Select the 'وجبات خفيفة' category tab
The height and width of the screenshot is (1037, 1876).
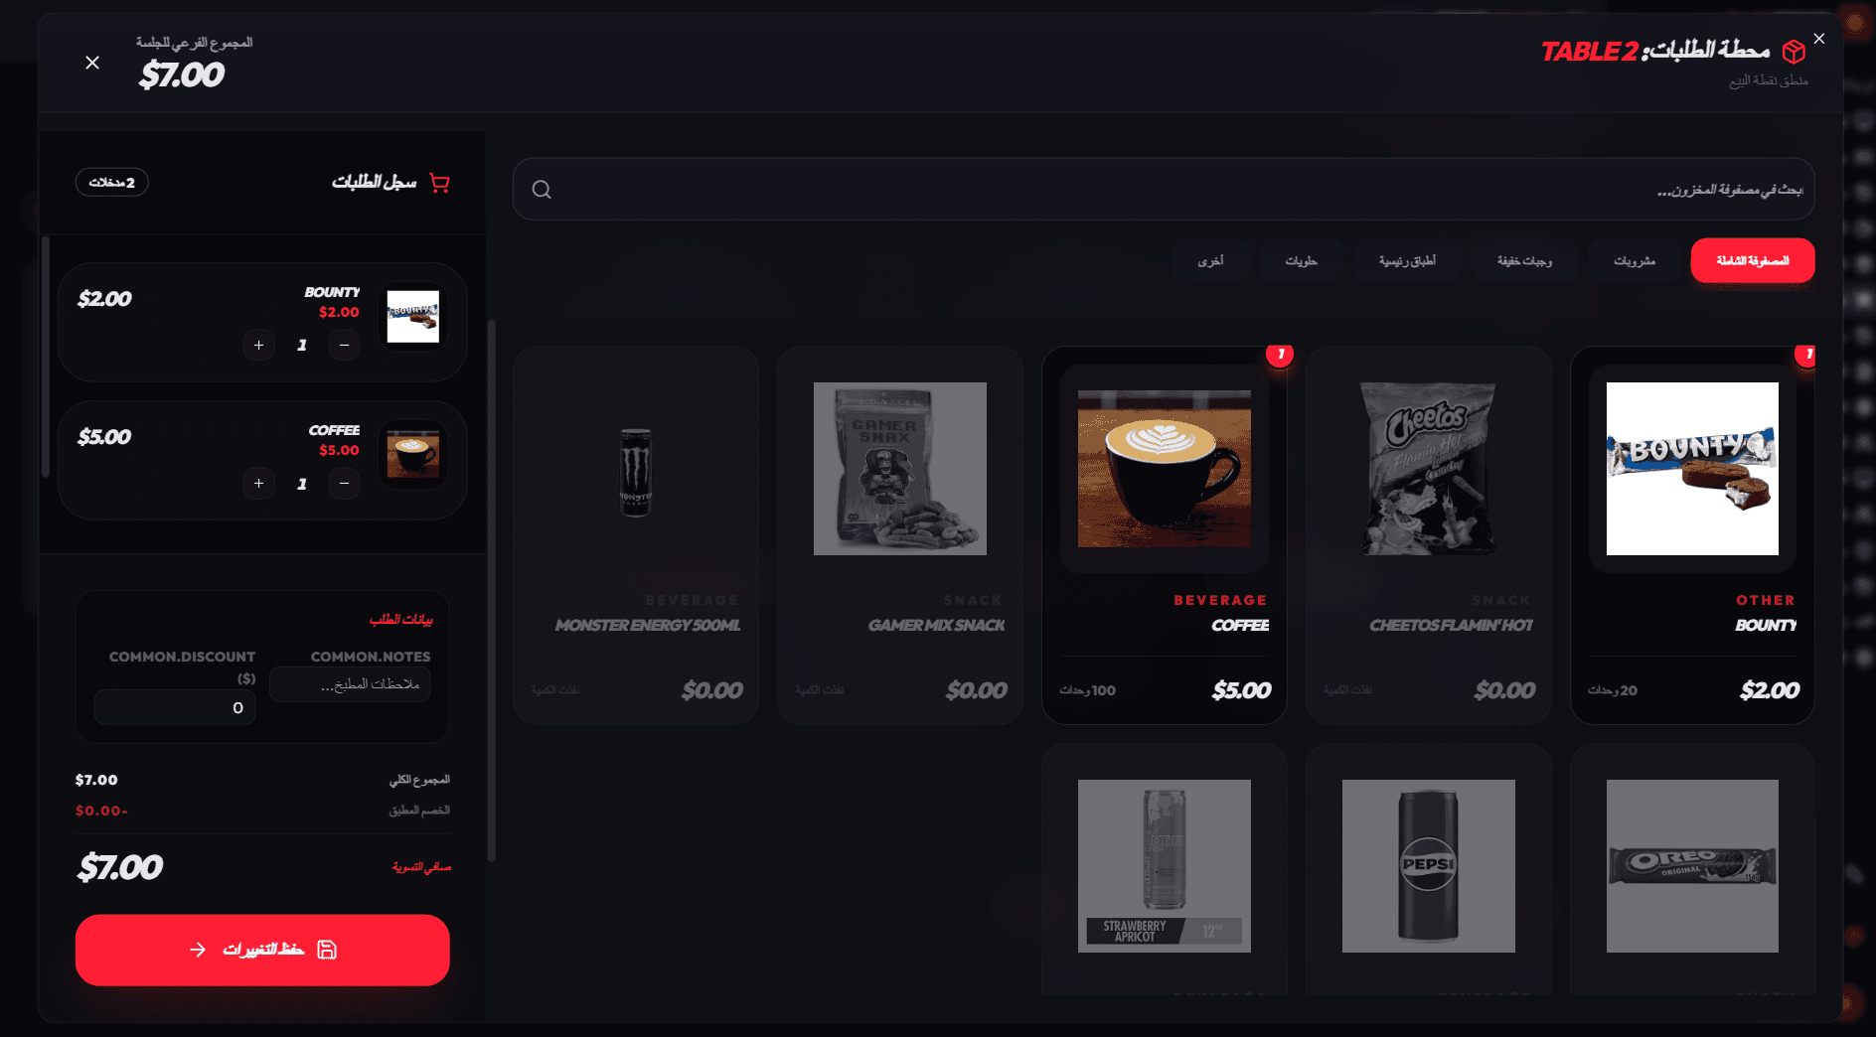1524,260
